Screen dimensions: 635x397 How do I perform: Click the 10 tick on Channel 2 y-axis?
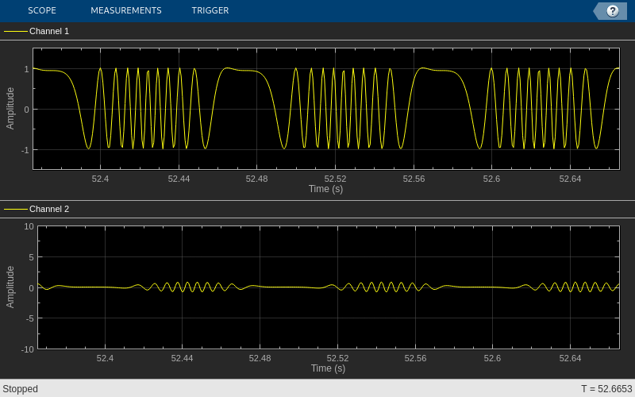29,226
